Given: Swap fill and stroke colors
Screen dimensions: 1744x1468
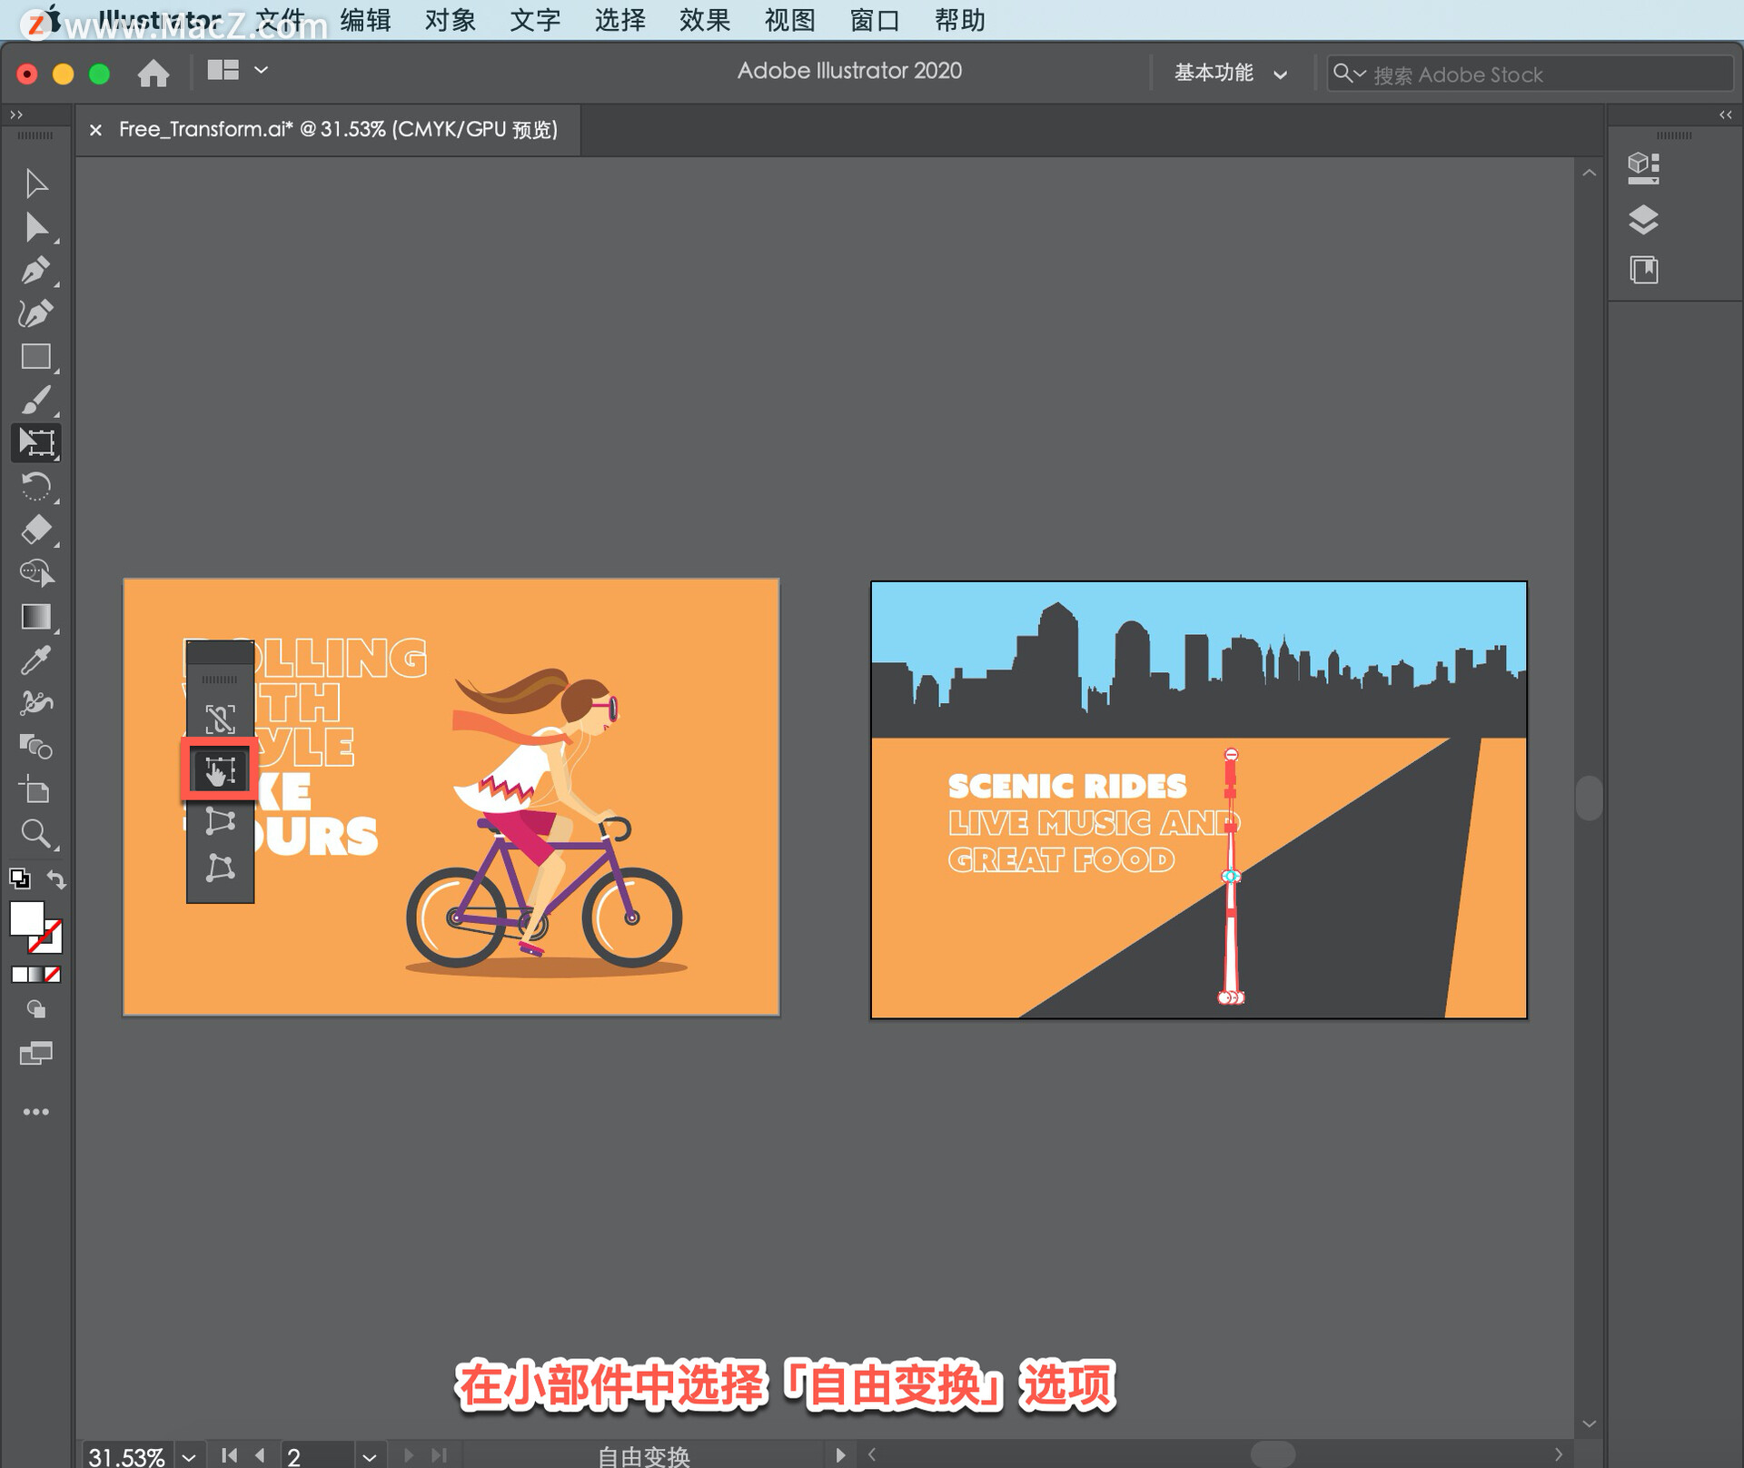Looking at the screenshot, I should tap(56, 878).
